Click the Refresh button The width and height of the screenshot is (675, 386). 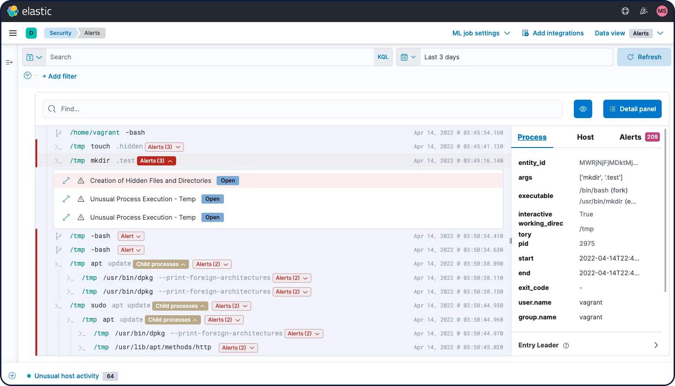[644, 57]
